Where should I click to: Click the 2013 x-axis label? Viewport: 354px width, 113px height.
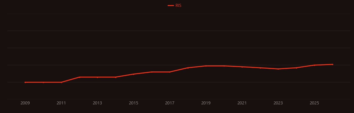[97, 103]
